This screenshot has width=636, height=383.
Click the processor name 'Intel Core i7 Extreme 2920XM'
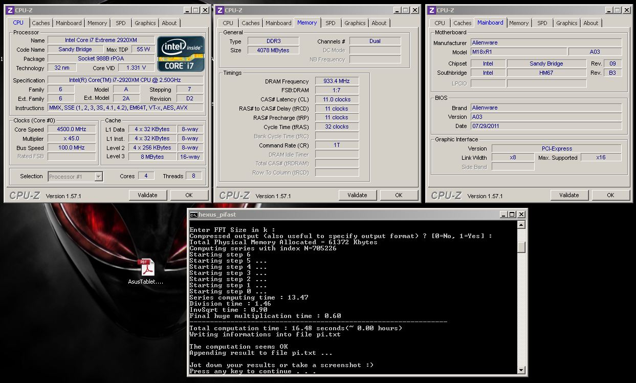(x=101, y=40)
